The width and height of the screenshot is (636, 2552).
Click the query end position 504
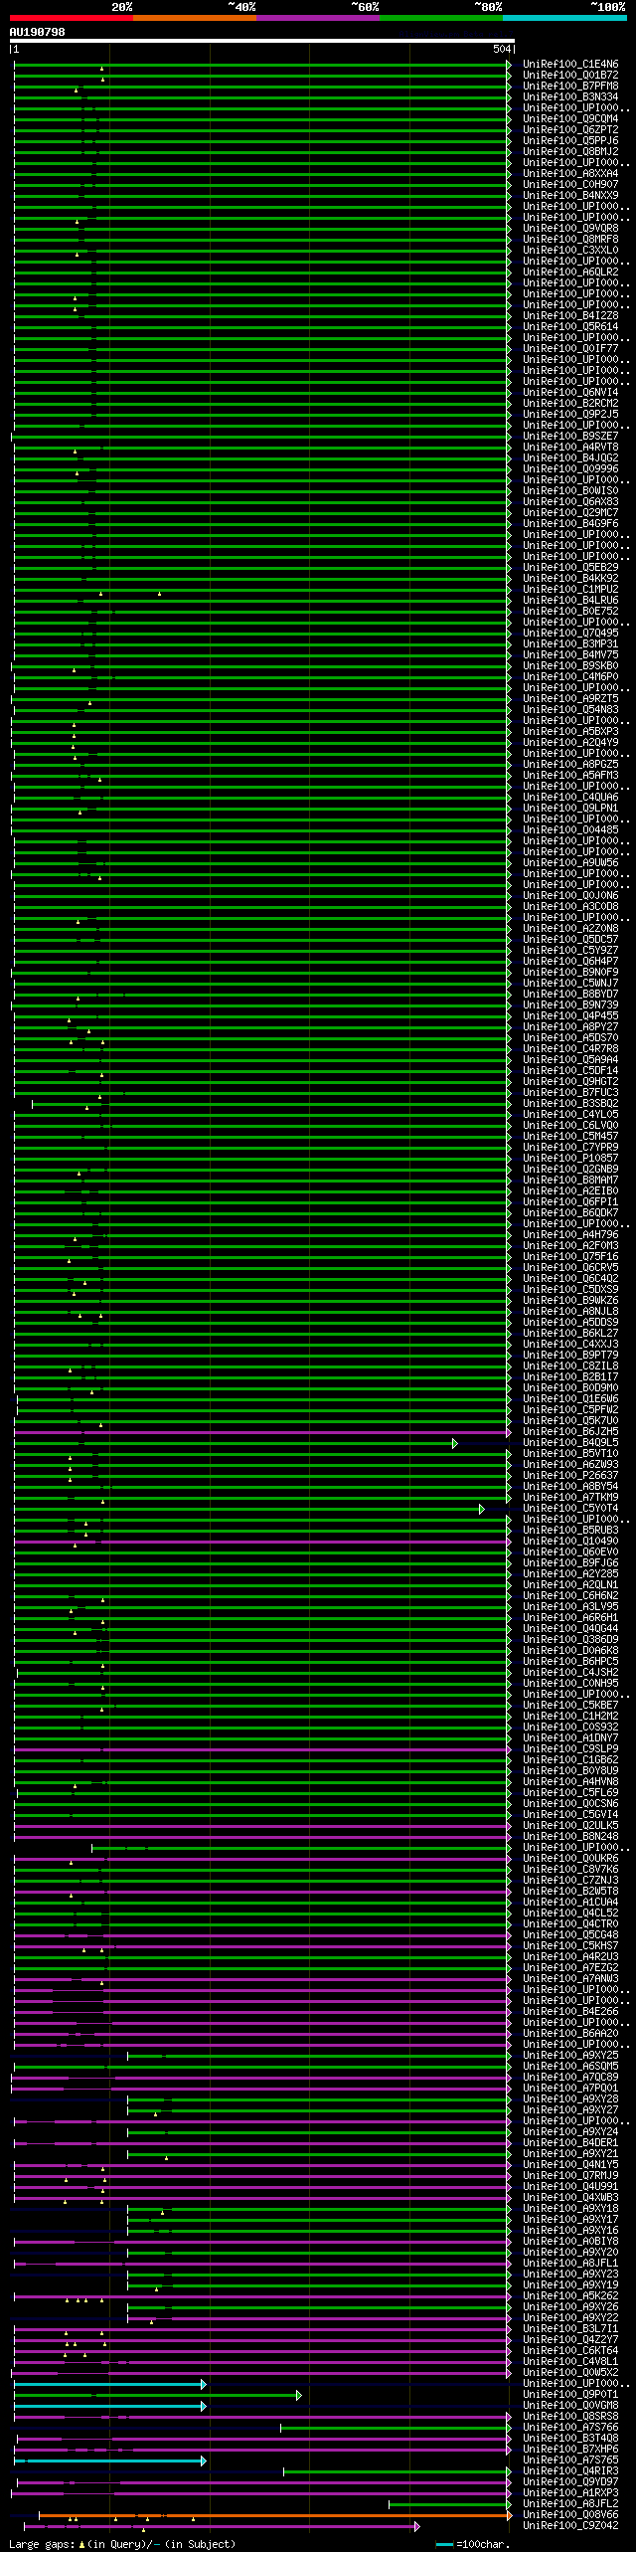[502, 49]
